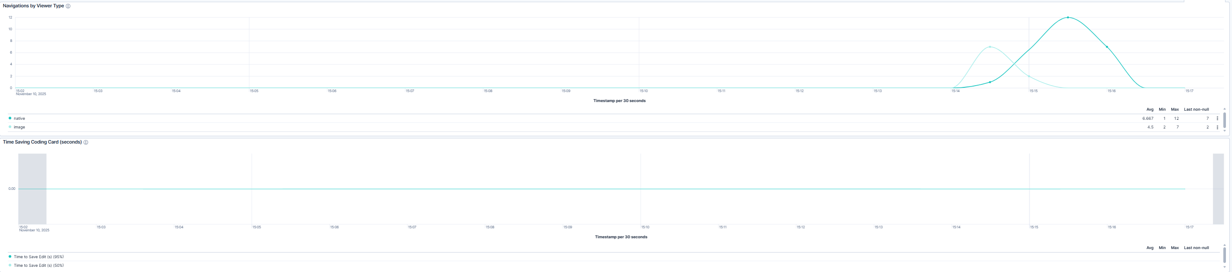The width and height of the screenshot is (1232, 272).
Task: Click scroll-up arrow of Time Saving legend
Action: (1224, 245)
